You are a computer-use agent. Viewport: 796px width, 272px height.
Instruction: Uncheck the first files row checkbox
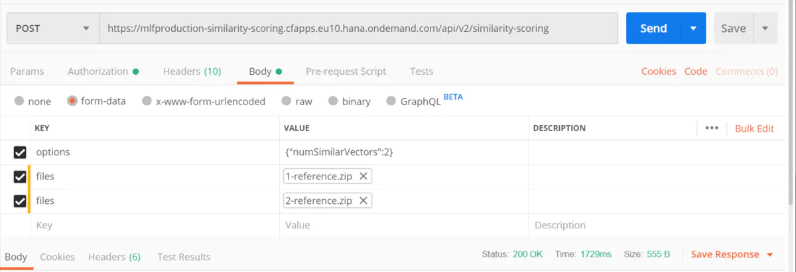coord(20,177)
